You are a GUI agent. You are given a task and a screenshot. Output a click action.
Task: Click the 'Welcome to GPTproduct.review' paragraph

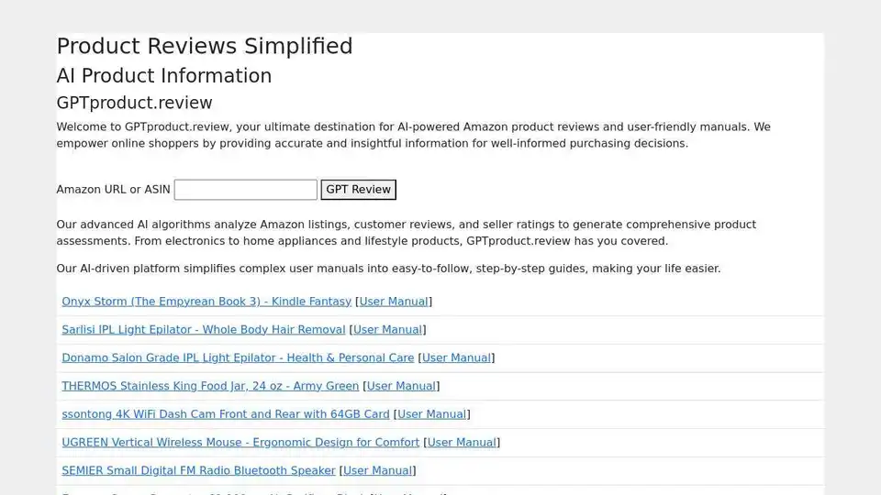pyautogui.click(x=413, y=136)
